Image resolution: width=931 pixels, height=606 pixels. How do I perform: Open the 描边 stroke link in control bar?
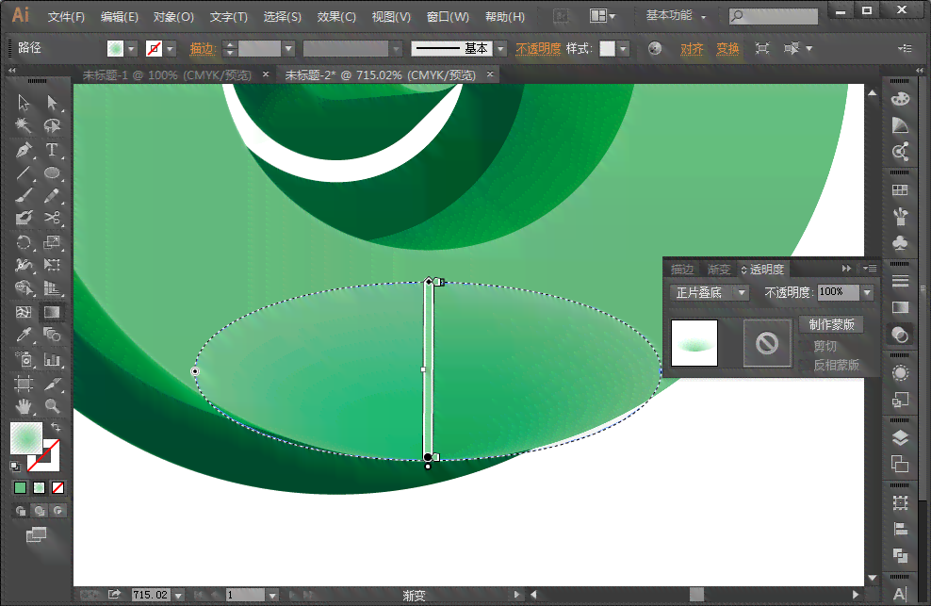coord(203,49)
